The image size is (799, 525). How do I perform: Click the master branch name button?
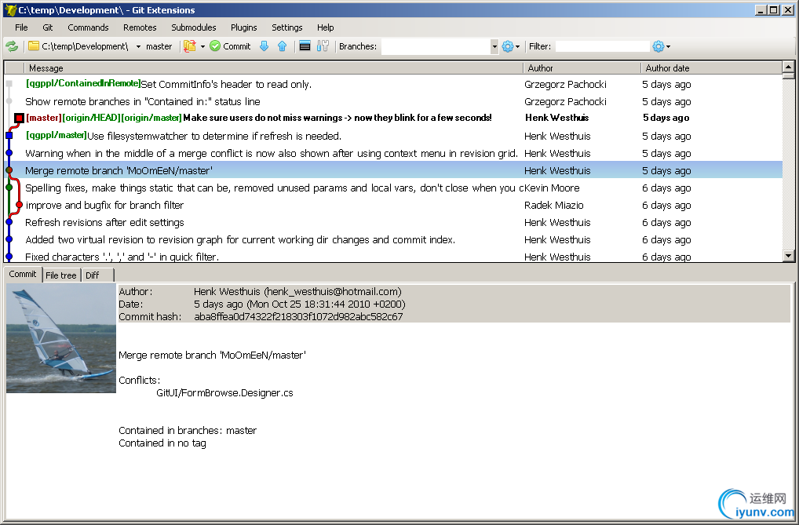point(159,46)
